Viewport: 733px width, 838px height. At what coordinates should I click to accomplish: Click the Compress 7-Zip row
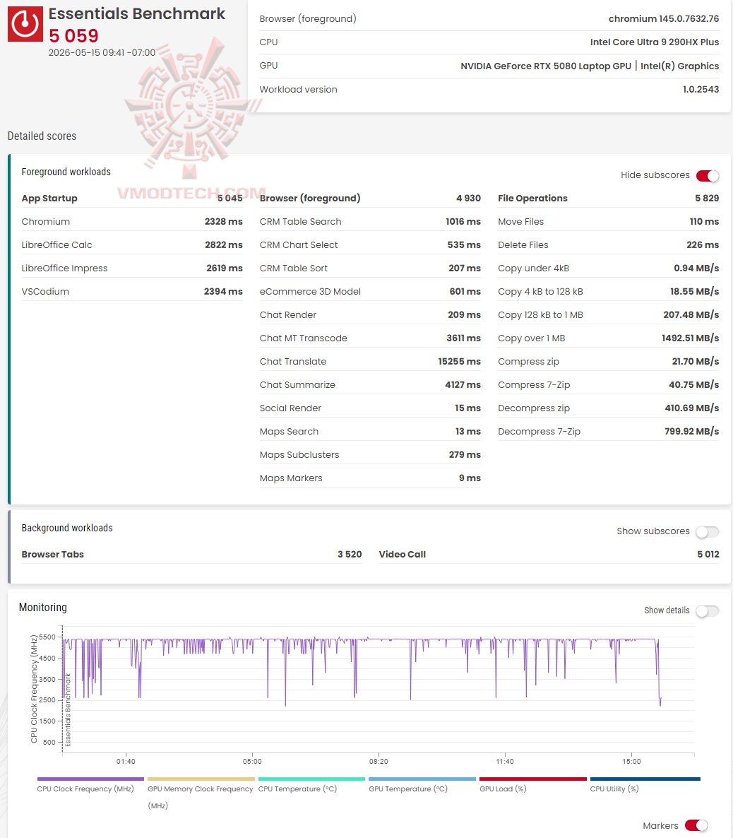(x=609, y=385)
